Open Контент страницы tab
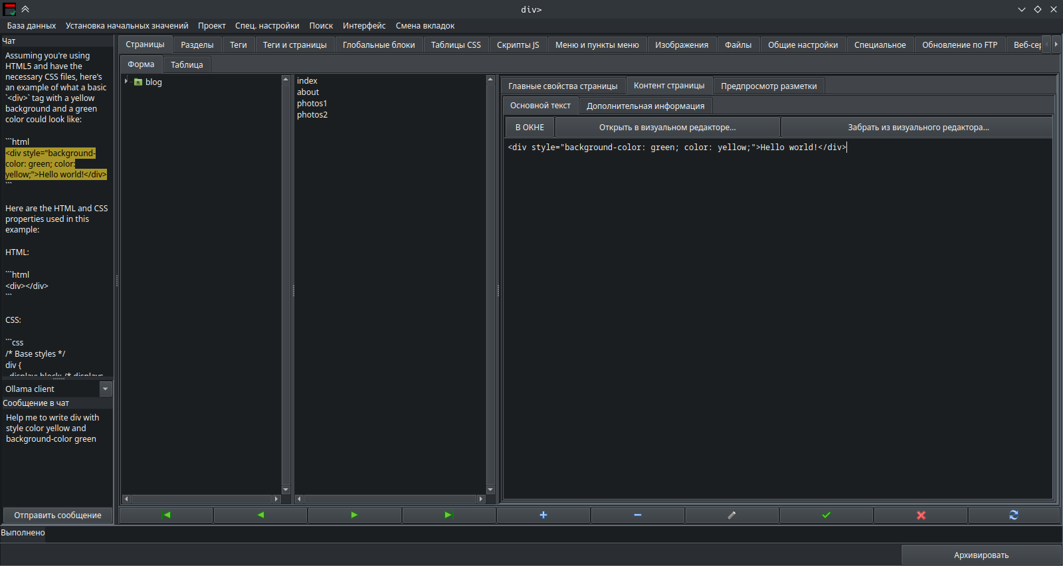 click(669, 85)
